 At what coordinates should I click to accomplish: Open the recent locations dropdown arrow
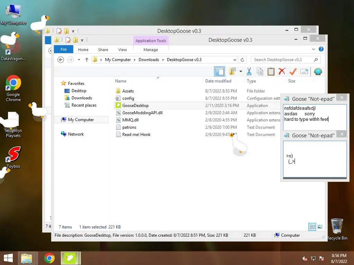coord(79,60)
